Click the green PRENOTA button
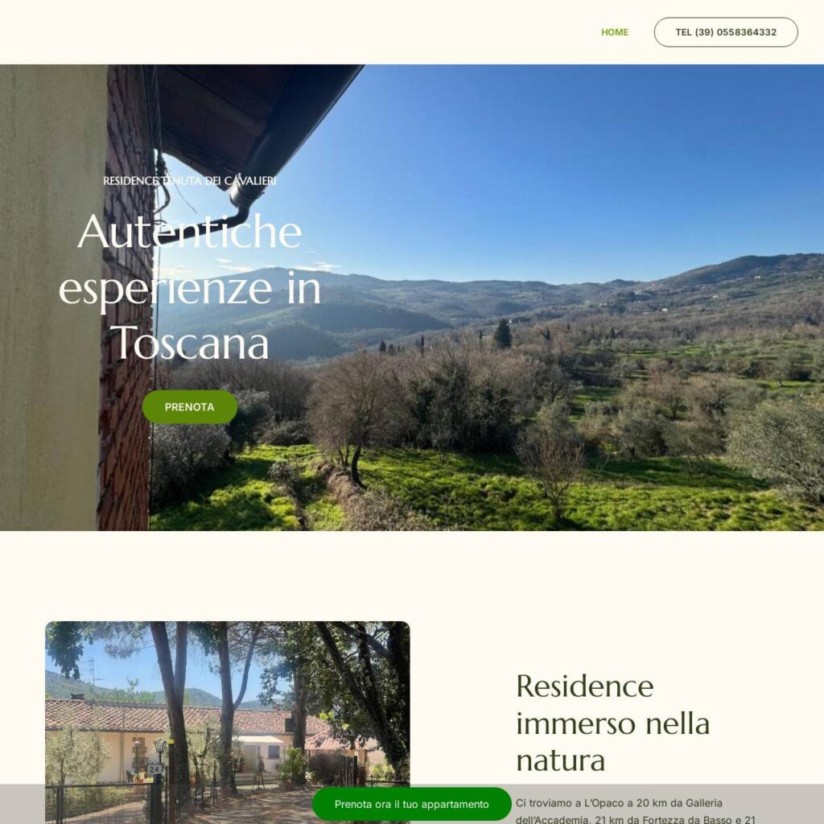 coord(190,406)
